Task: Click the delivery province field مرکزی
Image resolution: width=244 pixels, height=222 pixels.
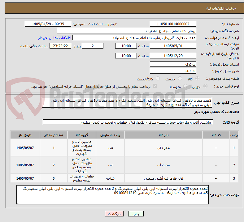Action: (x=173, y=64)
